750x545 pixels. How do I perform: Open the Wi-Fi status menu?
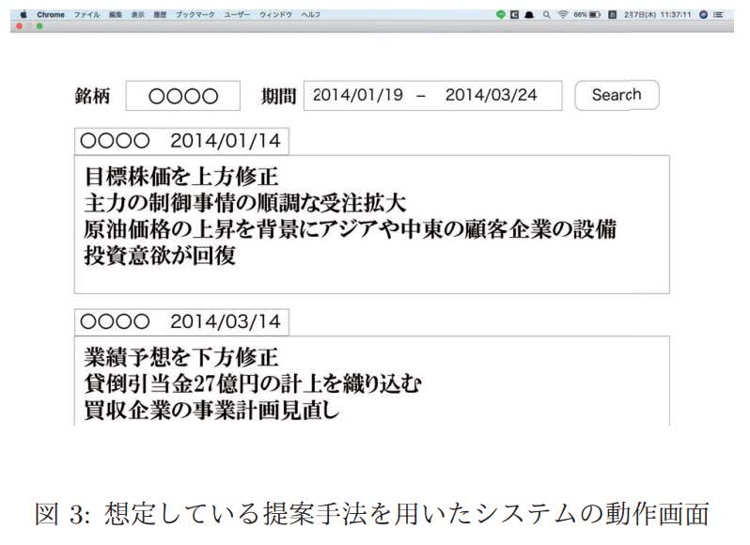[x=562, y=15]
